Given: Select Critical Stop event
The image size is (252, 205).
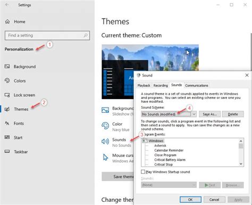Looking at the screenshot, I should coord(163,165).
